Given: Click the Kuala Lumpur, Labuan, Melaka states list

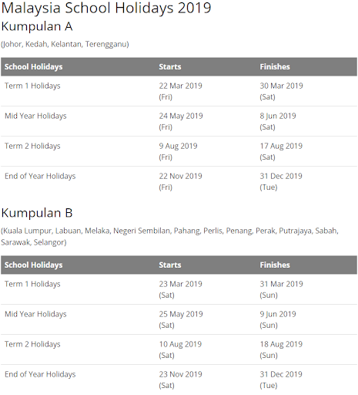Looking at the screenshot, I should [x=170, y=237].
